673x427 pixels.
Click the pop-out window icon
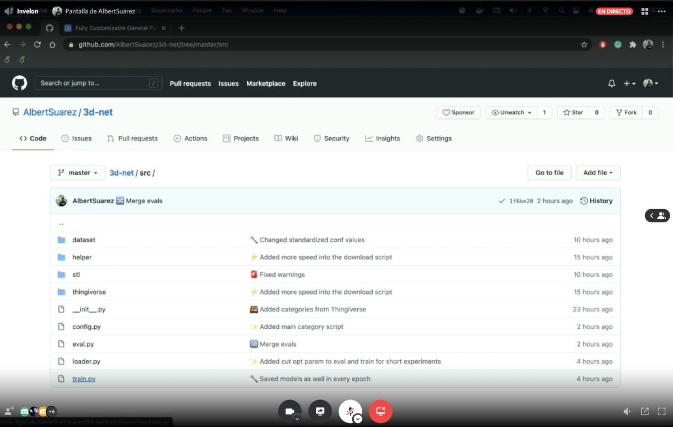[645, 411]
